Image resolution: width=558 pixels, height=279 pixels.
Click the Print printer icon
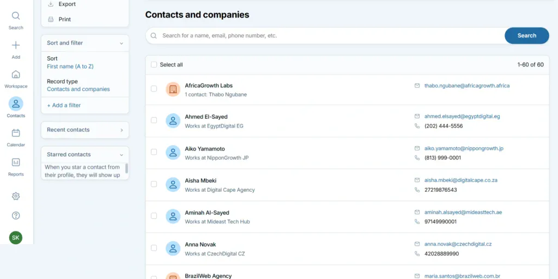tap(51, 19)
